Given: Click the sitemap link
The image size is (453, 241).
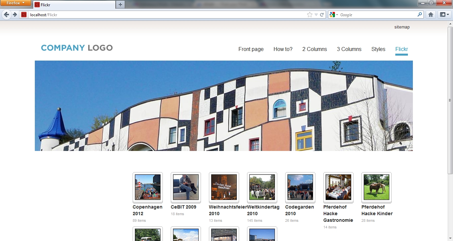Looking at the screenshot, I should pos(402,27).
